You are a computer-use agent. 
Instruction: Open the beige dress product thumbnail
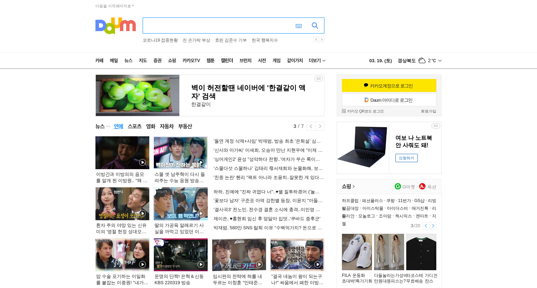(x=389, y=252)
